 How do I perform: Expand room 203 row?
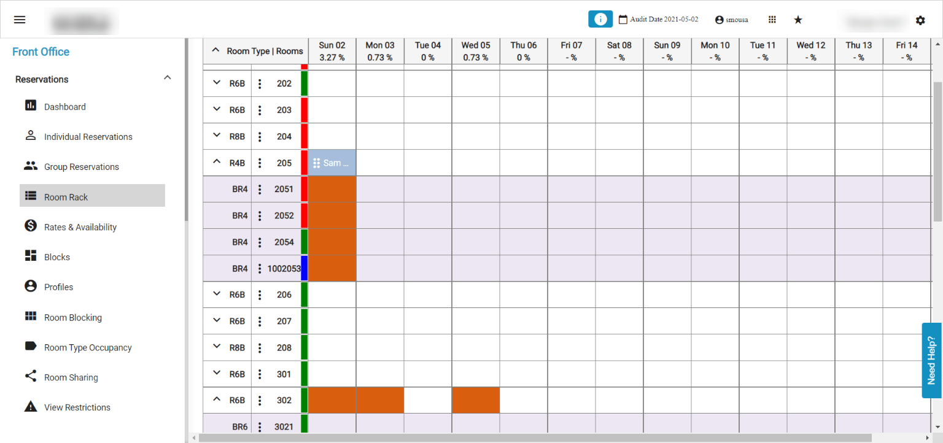[x=216, y=109]
